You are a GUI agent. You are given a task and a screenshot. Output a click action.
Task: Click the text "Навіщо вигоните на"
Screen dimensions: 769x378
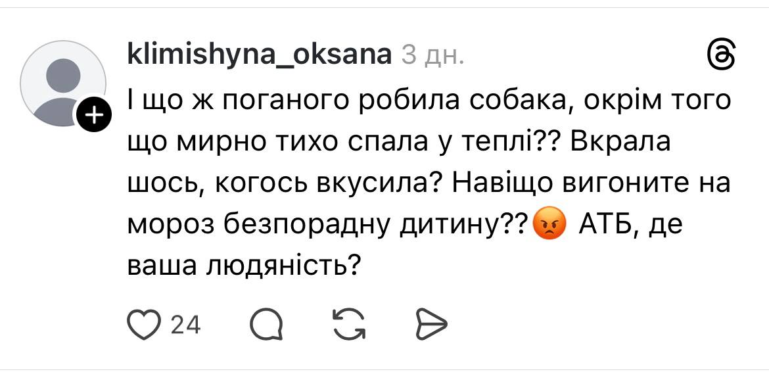[590, 184]
